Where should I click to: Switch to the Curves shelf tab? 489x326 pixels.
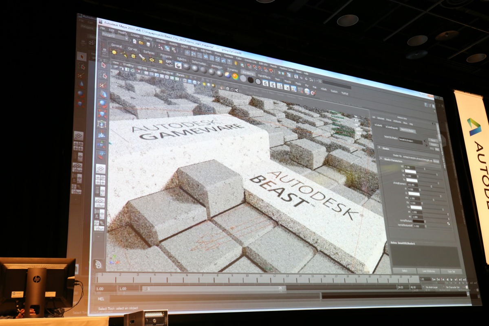click(x=132, y=49)
